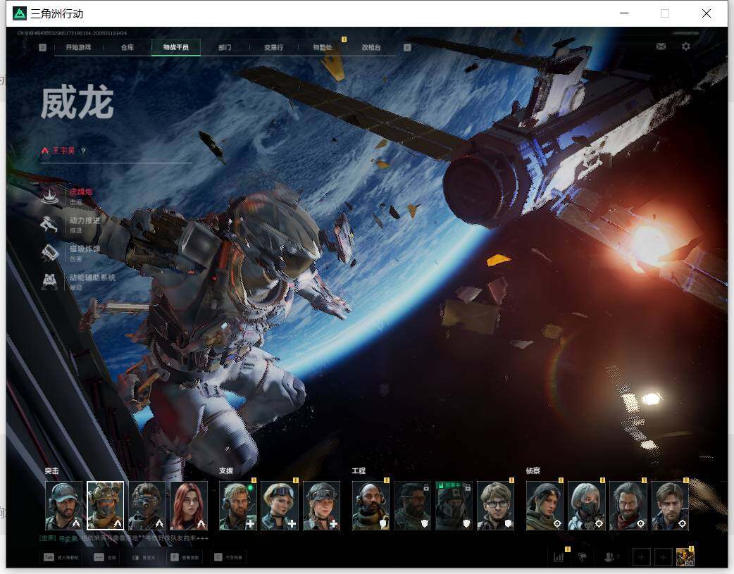Open the 交易行 tab
Screen dimensions: 734x574
point(273,47)
